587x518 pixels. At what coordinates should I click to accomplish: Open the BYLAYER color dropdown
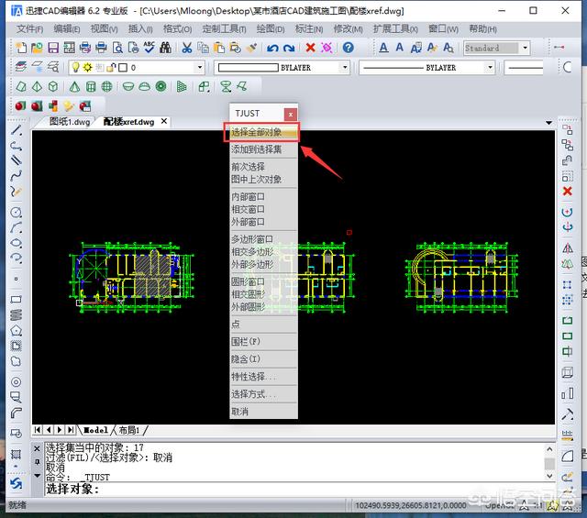coord(345,67)
